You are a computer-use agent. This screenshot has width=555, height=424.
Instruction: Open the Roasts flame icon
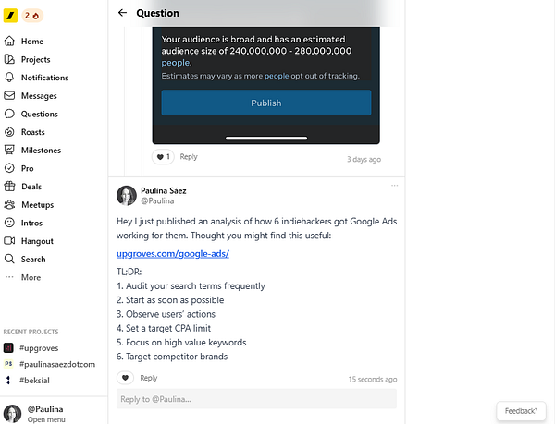[10, 132]
